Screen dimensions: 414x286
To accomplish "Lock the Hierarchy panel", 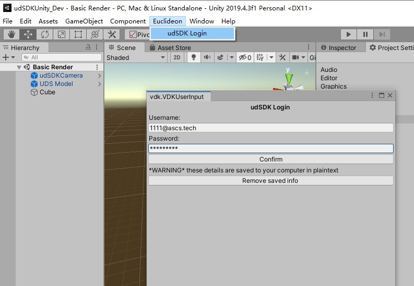I will pos(88,47).
